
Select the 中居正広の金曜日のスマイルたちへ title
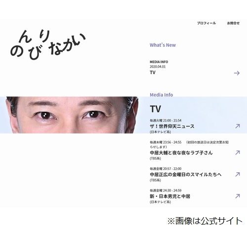[186, 175]
